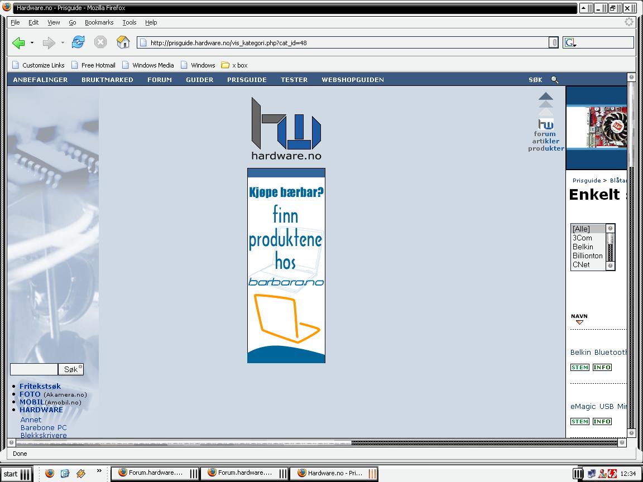Open FORUM in the blue navigation bar
The width and height of the screenshot is (643, 482).
(x=160, y=80)
